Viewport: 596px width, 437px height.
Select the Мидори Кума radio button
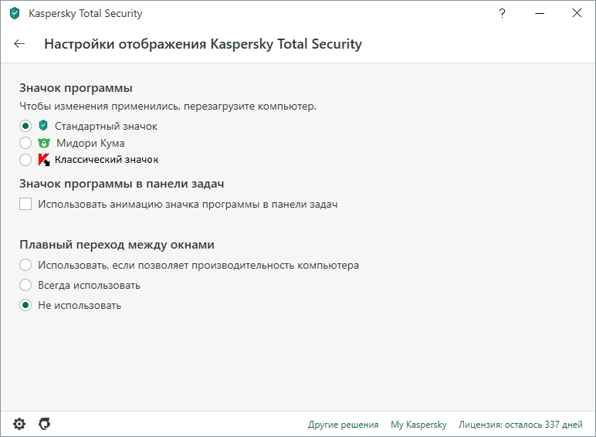pos(25,143)
